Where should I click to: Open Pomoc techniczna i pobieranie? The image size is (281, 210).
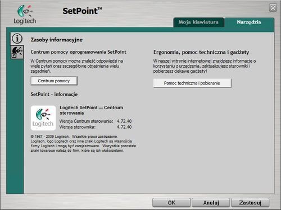(192, 83)
